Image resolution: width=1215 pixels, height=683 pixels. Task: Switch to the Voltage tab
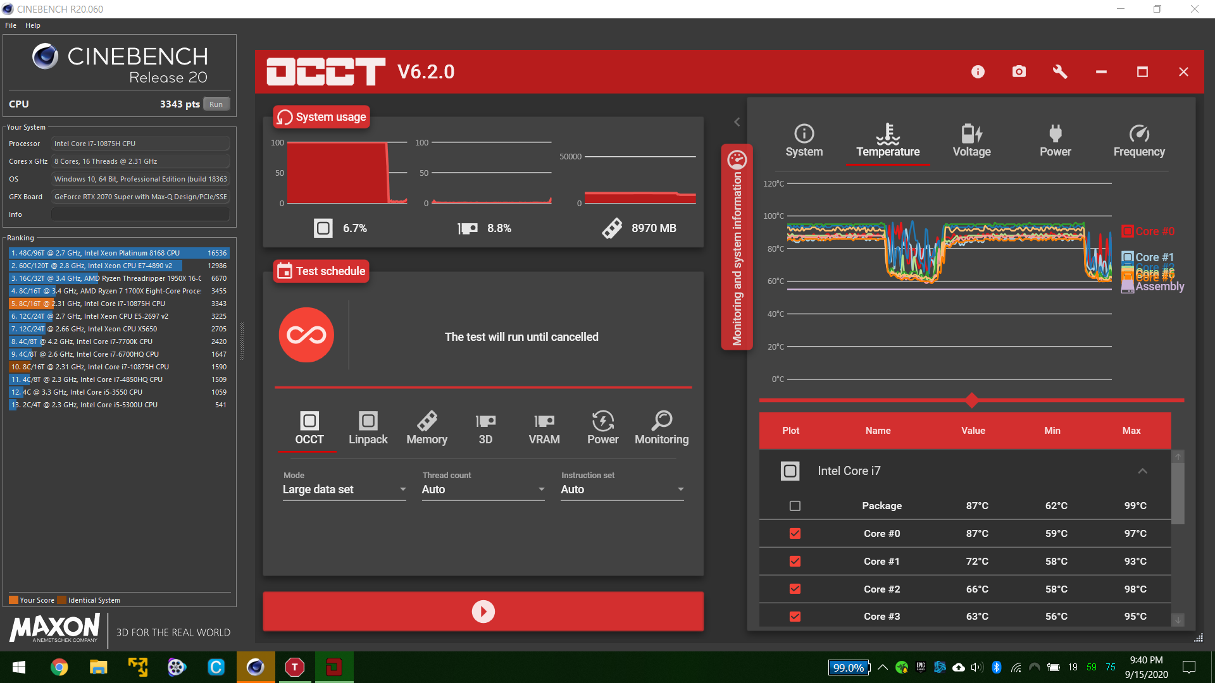(971, 141)
